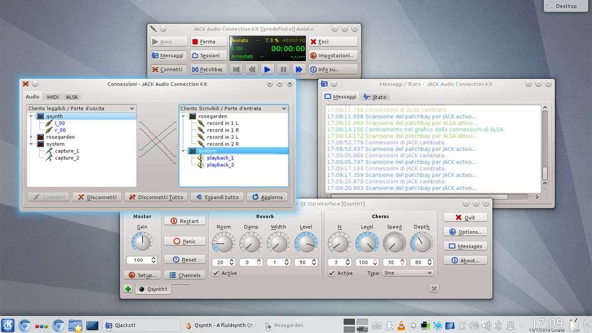The height and width of the screenshot is (333, 592).
Task: Click the Panic button in Qsynth
Action: click(184, 241)
